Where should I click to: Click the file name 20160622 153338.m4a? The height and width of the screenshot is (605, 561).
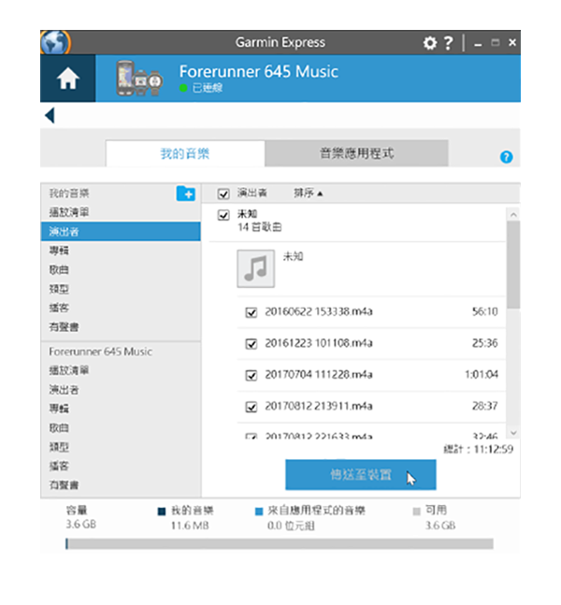pos(319,311)
